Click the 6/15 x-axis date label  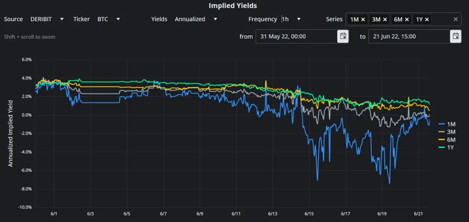point(310,214)
